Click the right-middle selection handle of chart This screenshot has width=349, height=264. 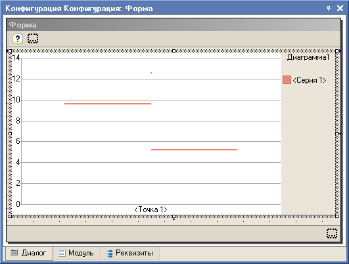click(x=337, y=134)
